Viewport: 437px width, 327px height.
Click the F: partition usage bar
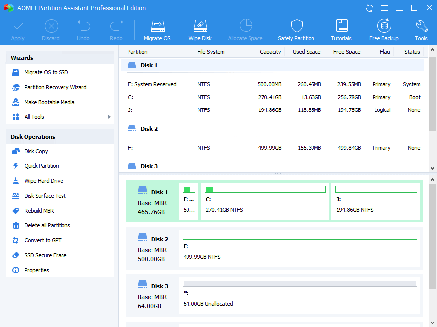[300, 236]
